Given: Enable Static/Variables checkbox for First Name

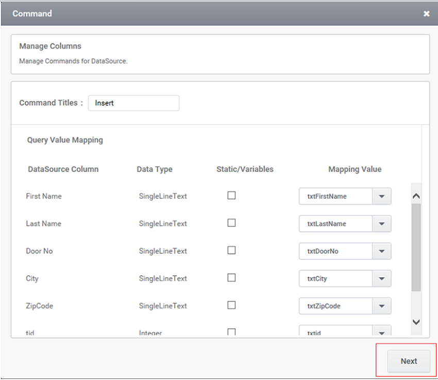Looking at the screenshot, I should coord(231,196).
